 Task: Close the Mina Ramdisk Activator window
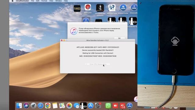[62, 40]
